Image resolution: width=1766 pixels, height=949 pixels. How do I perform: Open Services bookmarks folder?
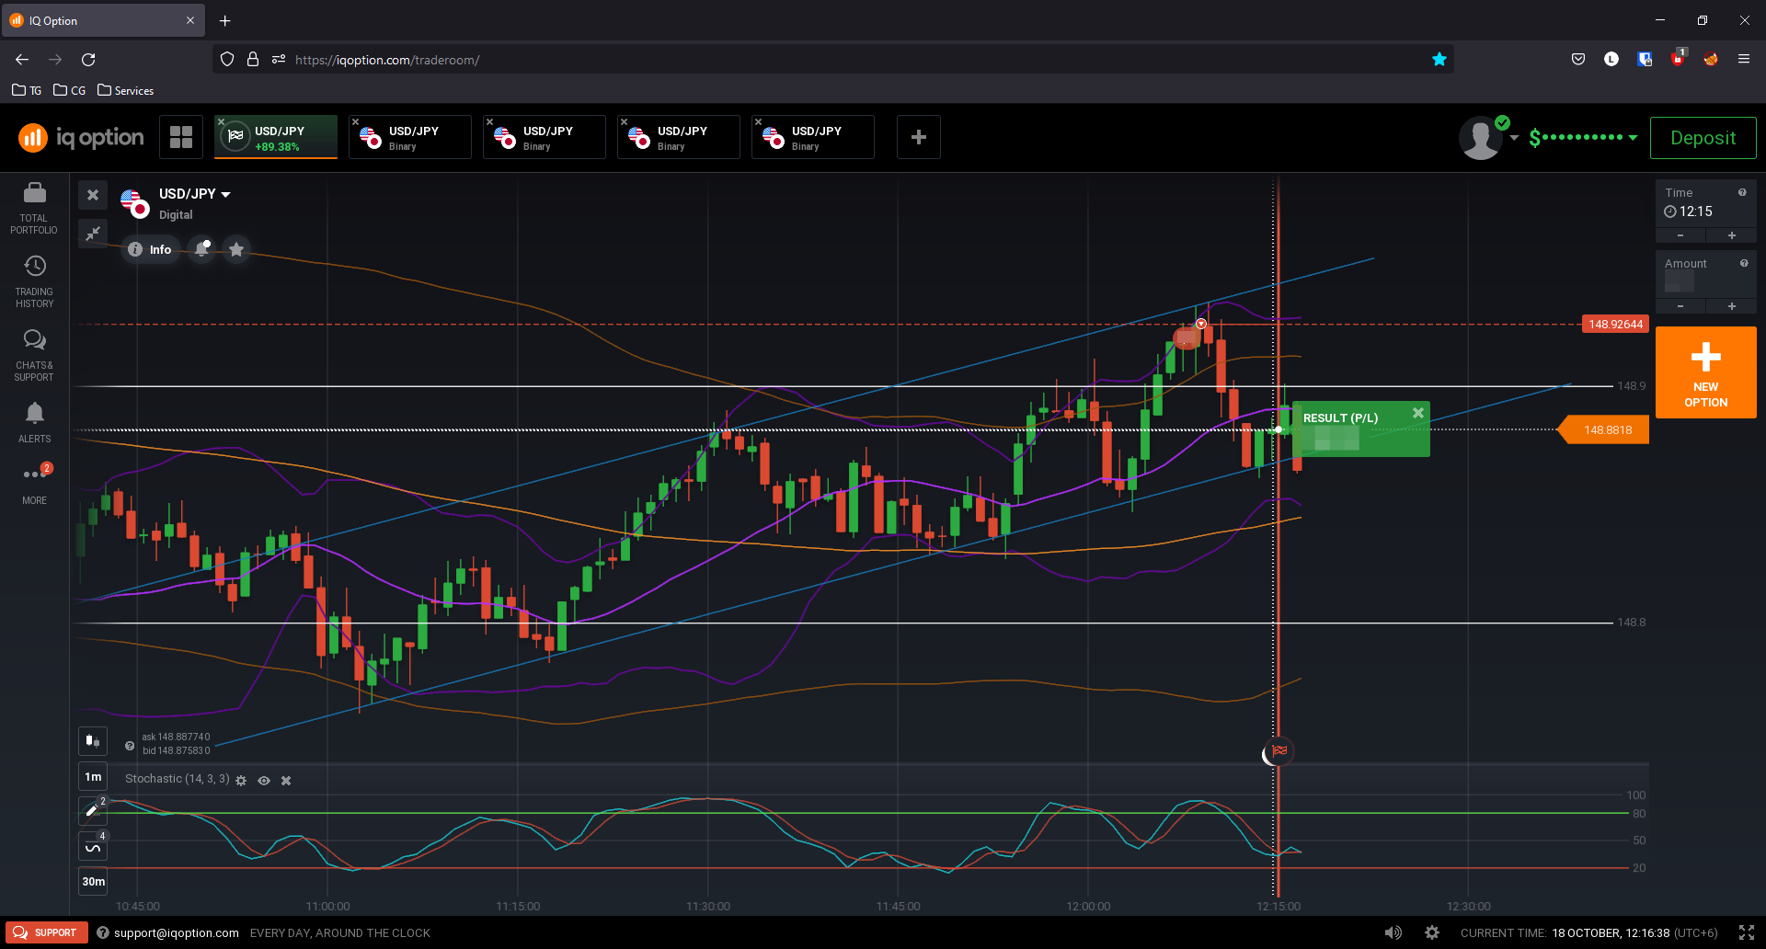(x=126, y=90)
